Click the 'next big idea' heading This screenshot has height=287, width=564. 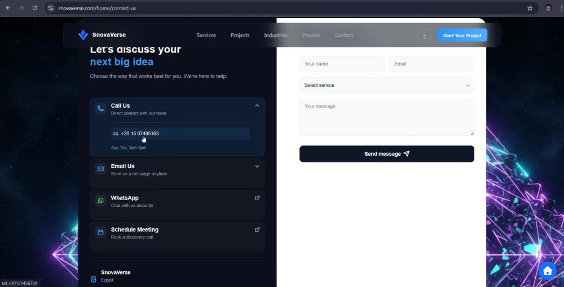click(122, 62)
